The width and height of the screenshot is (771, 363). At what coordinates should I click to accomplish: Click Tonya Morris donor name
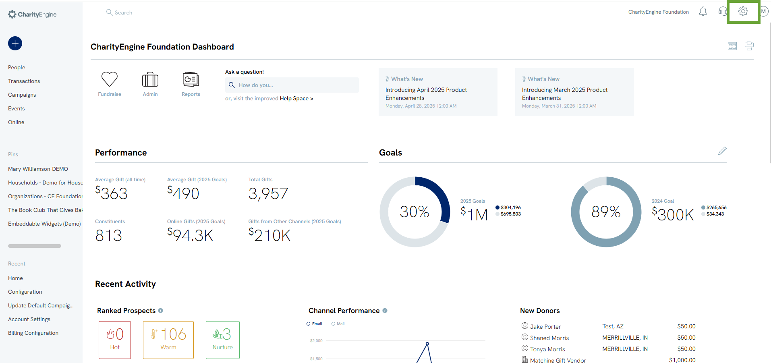click(x=547, y=349)
